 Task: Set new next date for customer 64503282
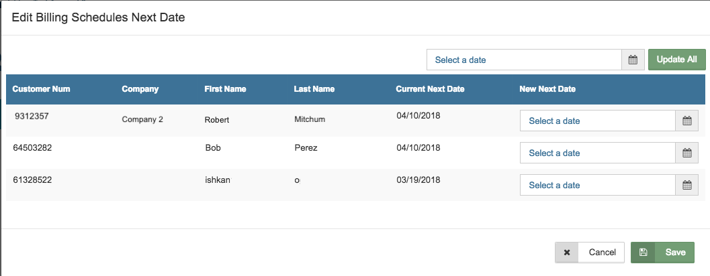[598, 153]
